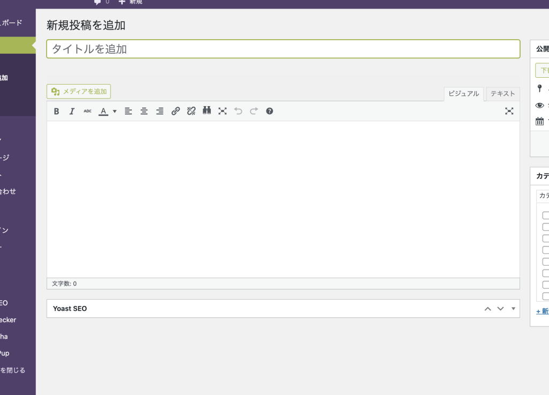Viewport: 549px width, 395px height.
Task: Apply the text color using the A swatch
Action: click(103, 111)
